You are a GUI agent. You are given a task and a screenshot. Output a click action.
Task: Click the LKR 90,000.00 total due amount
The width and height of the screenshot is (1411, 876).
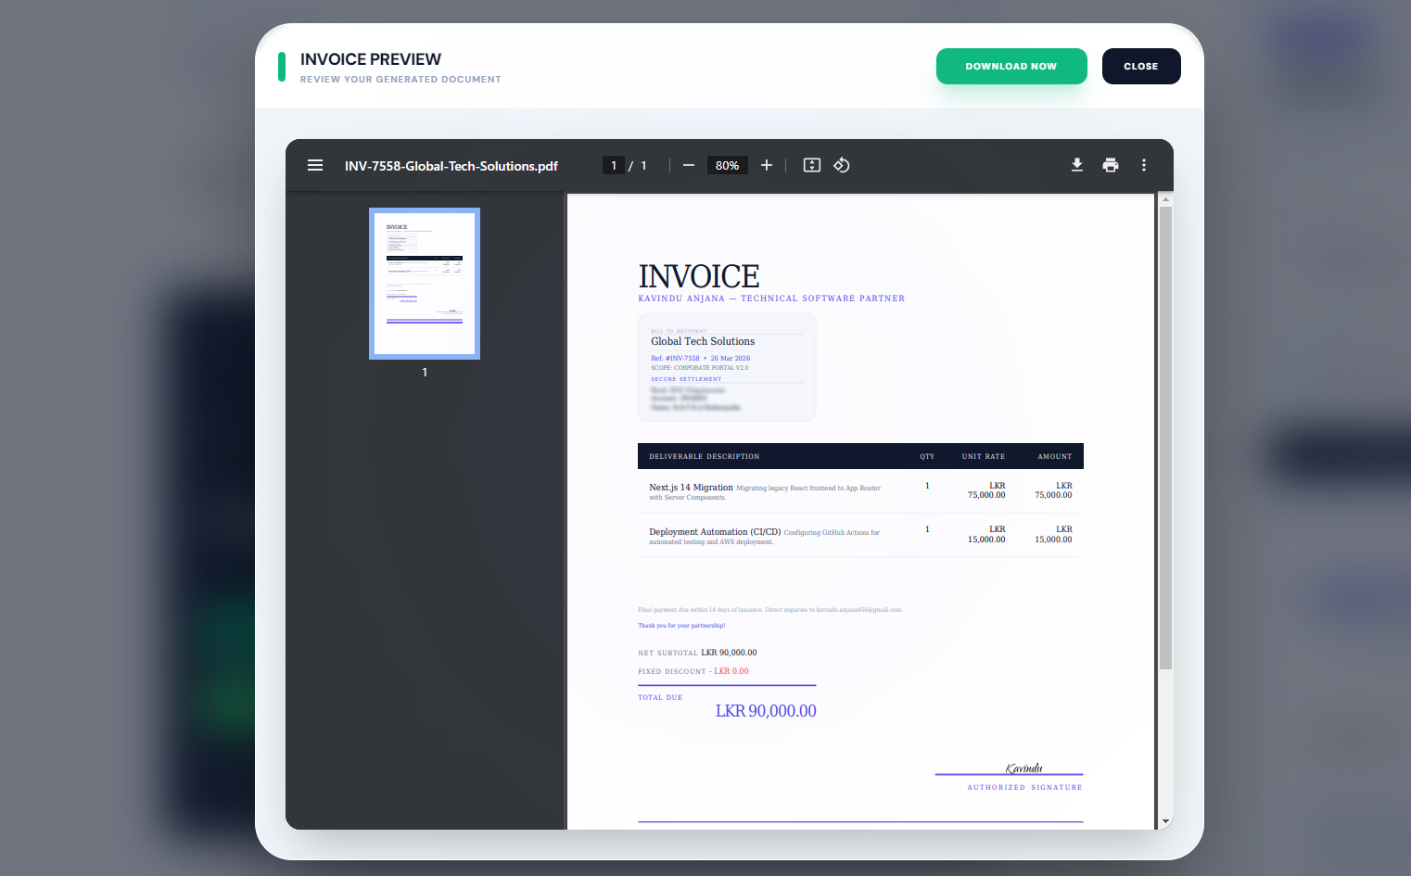coord(766,711)
